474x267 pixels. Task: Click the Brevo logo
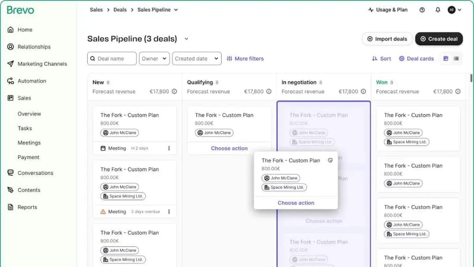pos(20,10)
